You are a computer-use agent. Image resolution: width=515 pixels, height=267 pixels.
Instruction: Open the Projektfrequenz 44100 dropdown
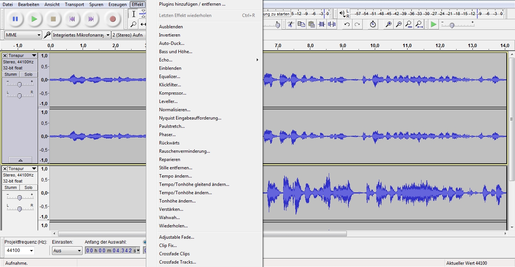point(20,250)
